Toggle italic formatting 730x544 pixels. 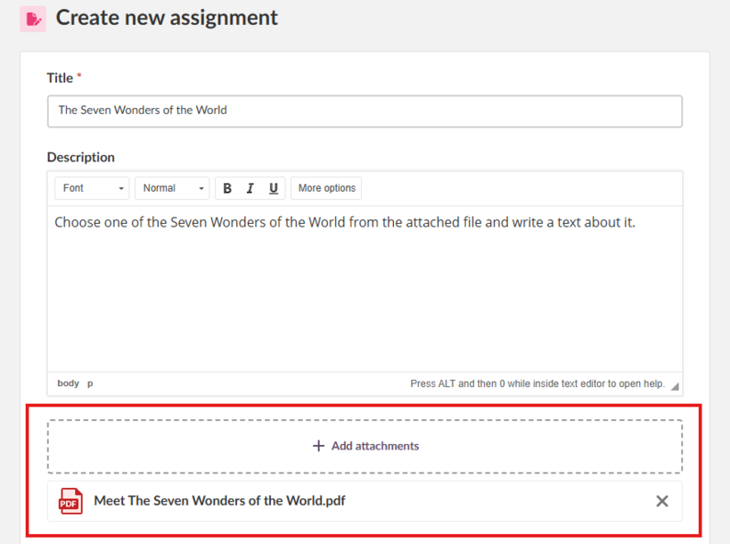pyautogui.click(x=250, y=188)
